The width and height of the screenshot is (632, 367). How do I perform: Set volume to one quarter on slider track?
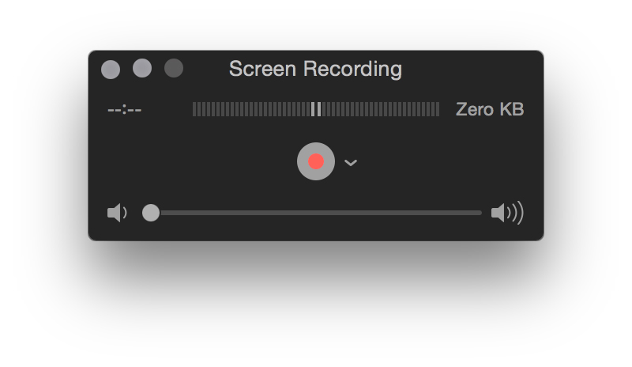233,213
